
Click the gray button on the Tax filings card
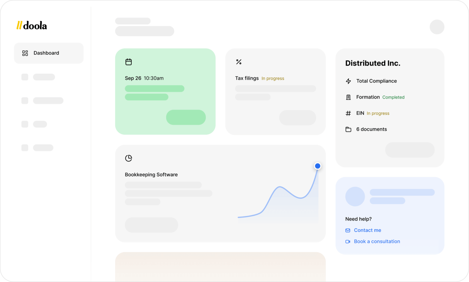298,117
